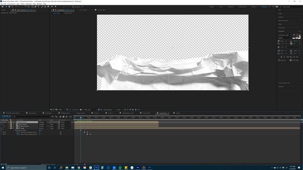
Task: Click the current time indicator in the timeline ruler
Action: point(80,118)
